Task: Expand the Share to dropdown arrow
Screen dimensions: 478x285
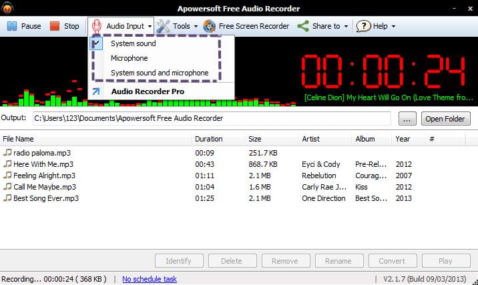Action: (x=346, y=27)
